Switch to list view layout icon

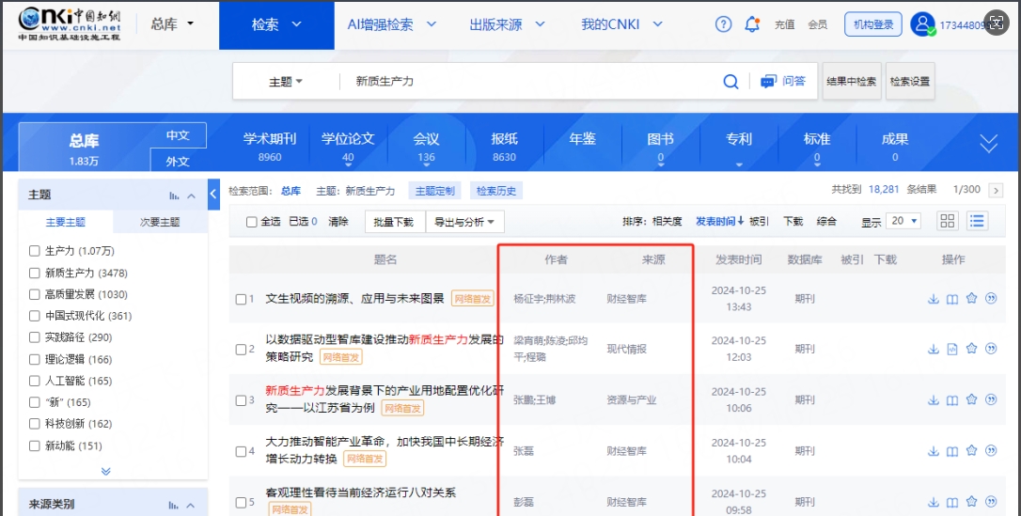point(977,221)
